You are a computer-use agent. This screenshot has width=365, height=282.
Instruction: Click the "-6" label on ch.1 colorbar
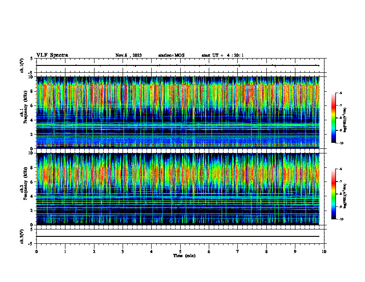(x=340, y=93)
